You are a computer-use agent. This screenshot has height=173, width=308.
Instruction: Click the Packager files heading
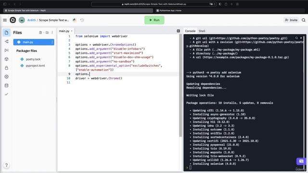pos(26,51)
